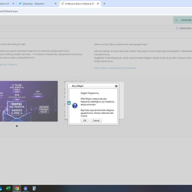Click OK in the Borç Bilgisi dialog
The width and height of the screenshot is (192, 192).
(85, 120)
